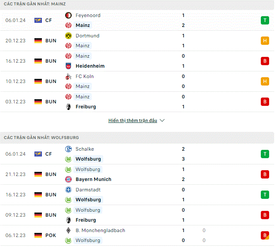Image resolution: width=277 pixels, height=247 pixels.
Task: Click 'Hiển thị thêm trận đấu' link
Action: point(133,120)
